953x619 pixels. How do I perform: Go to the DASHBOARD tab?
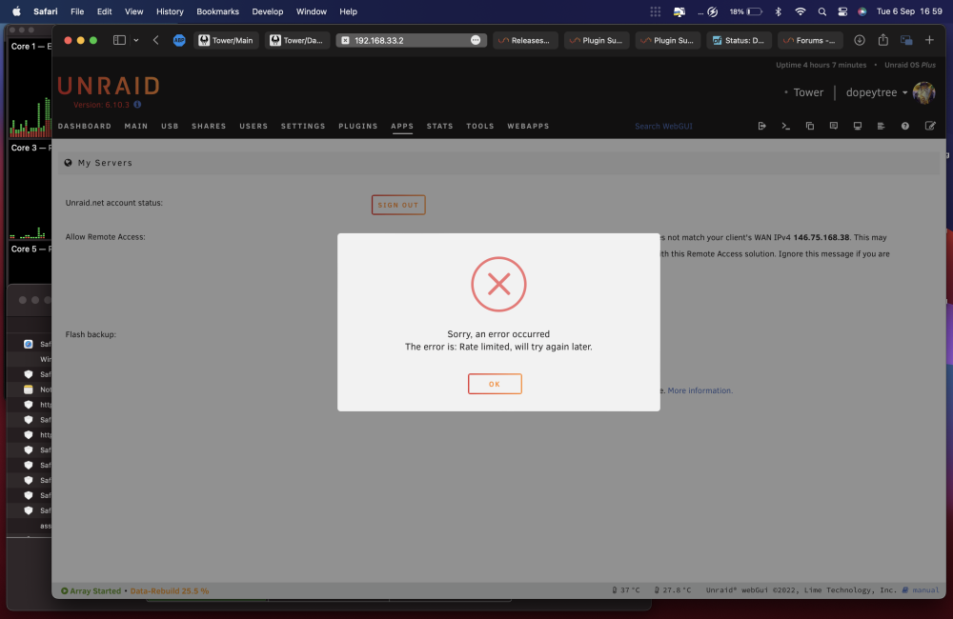(x=85, y=127)
